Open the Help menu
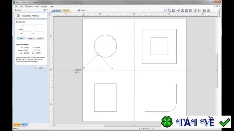Screen dimensions: 234x131 click(51, 6)
